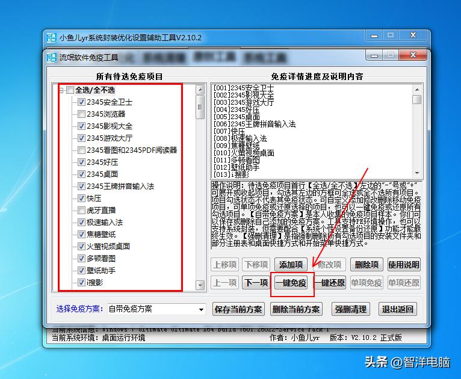Click the 强删清理 button

351,309
